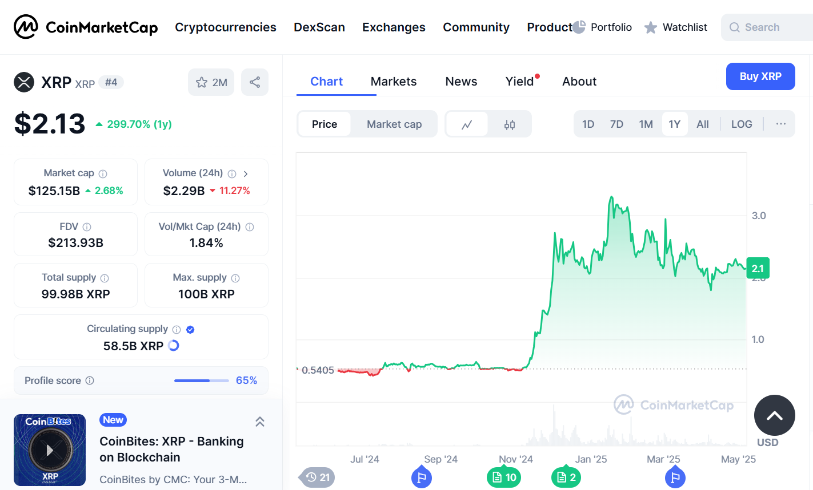Open the Portfolio link
Image resolution: width=813 pixels, height=490 pixels.
[603, 27]
